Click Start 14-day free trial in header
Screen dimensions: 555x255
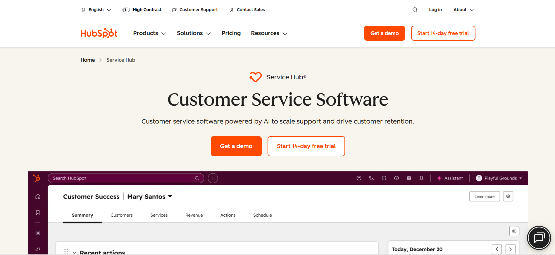tap(443, 33)
